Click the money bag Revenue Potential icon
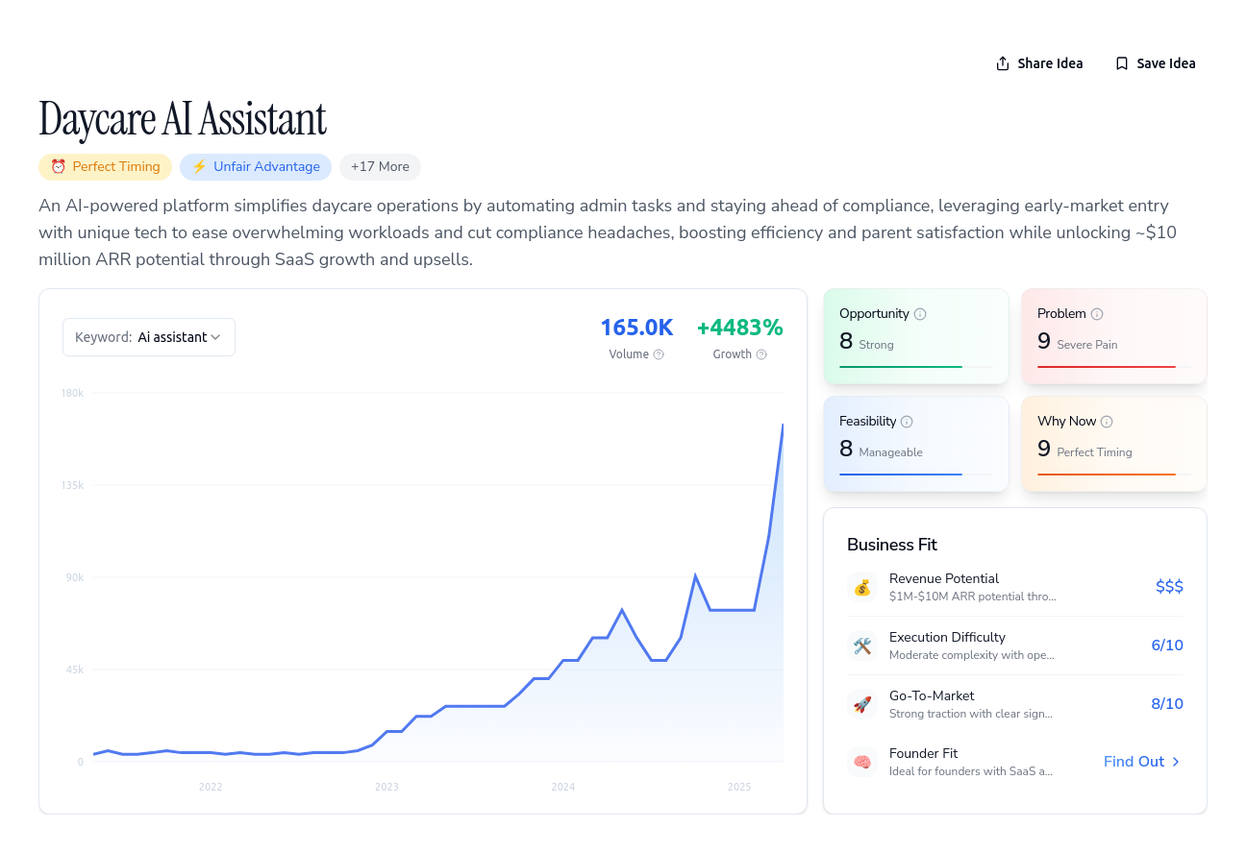Screen dimensions: 1246x853 tap(862, 587)
